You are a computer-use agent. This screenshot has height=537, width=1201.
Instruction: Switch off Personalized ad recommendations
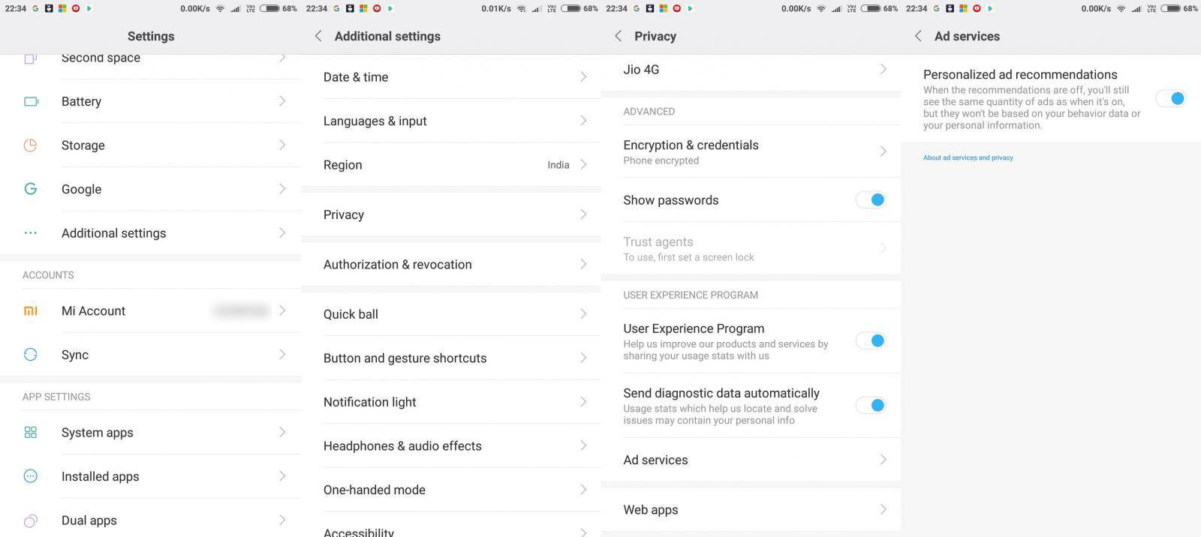click(x=1171, y=98)
